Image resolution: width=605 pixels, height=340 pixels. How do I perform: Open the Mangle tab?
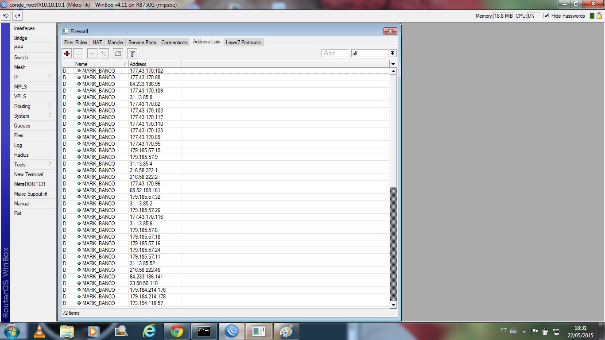[115, 42]
